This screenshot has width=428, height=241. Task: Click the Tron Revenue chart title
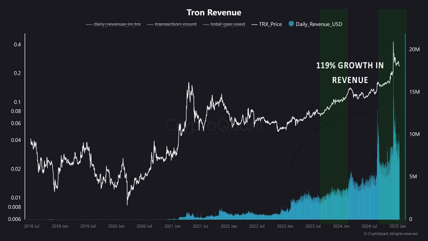click(214, 13)
